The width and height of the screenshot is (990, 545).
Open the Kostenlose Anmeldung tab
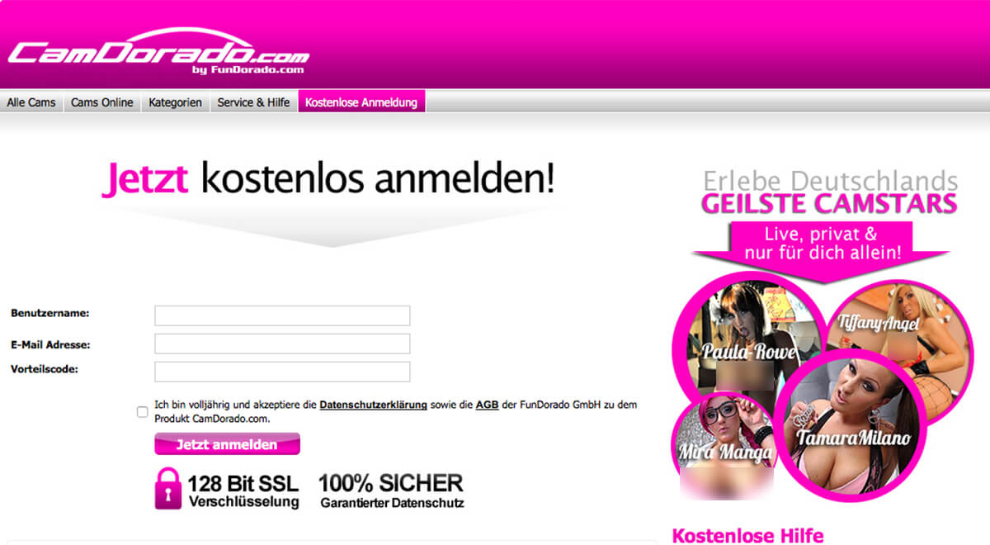click(361, 102)
